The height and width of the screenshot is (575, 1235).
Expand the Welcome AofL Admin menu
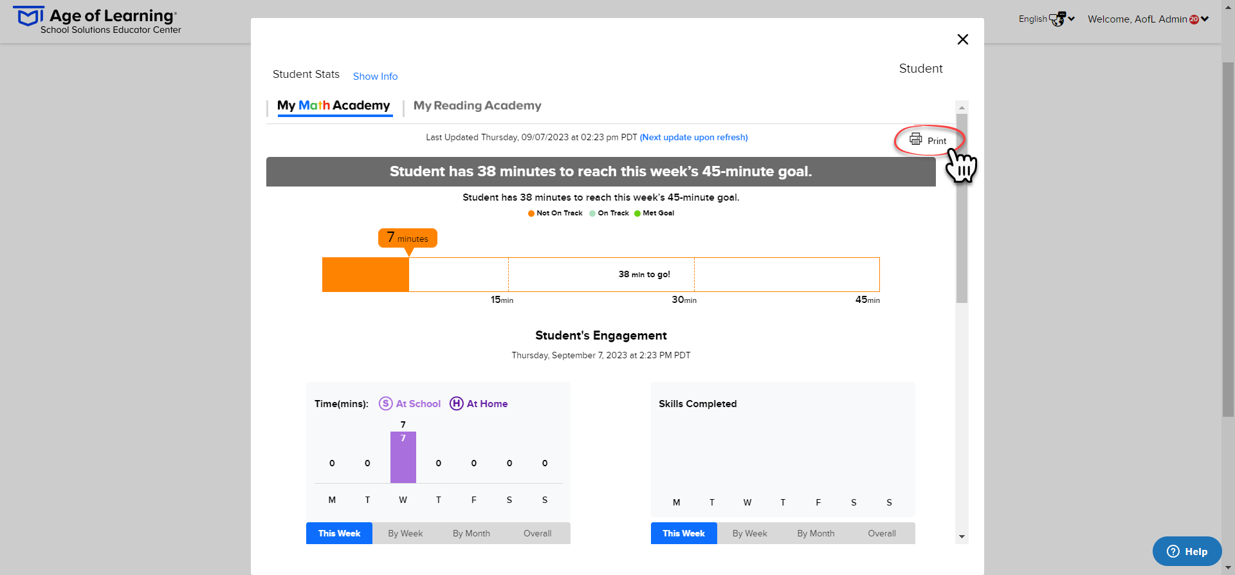click(1148, 19)
